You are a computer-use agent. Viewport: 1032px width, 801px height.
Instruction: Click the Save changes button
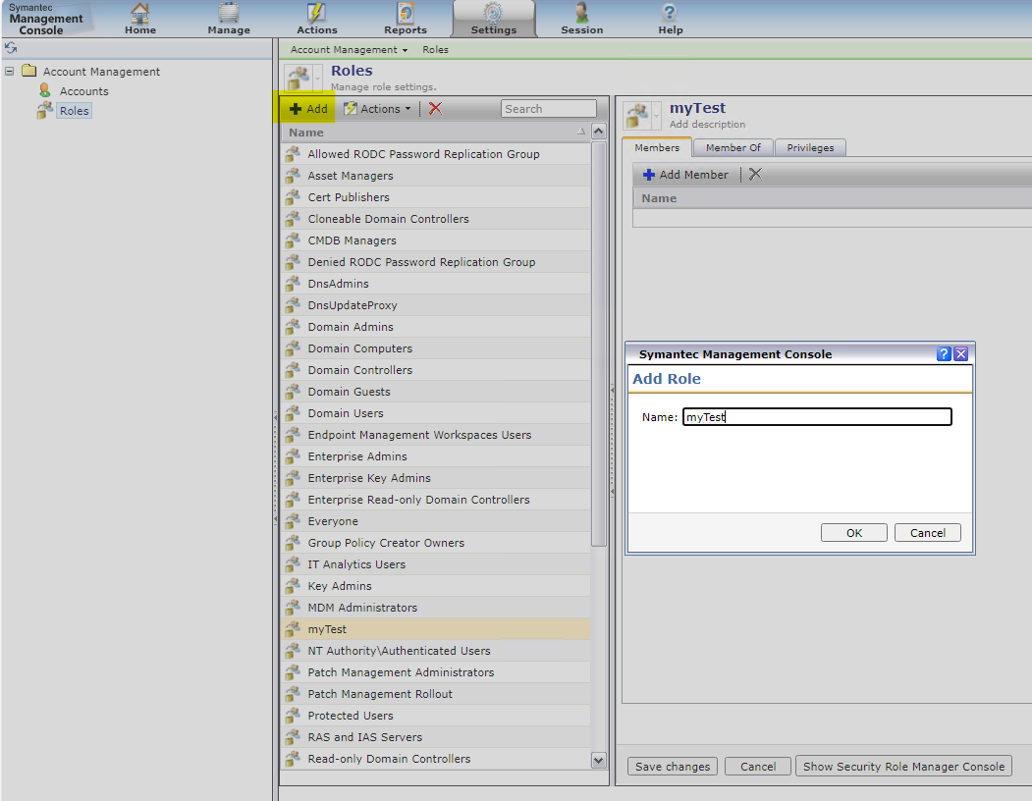[673, 767]
